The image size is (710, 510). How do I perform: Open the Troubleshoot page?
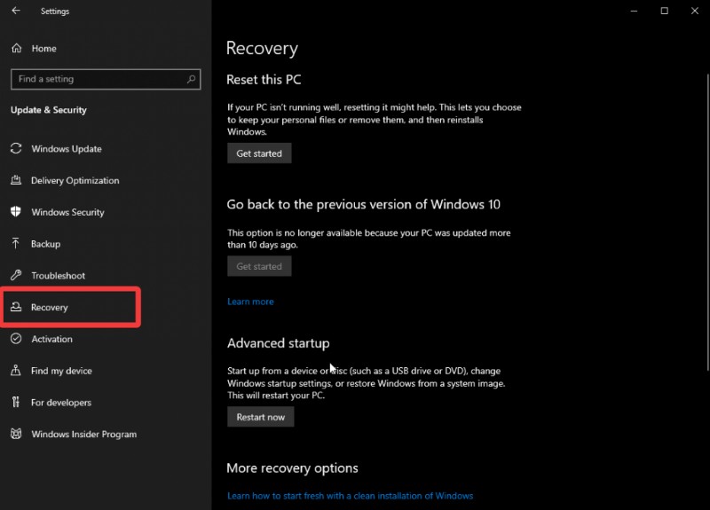[x=58, y=276]
